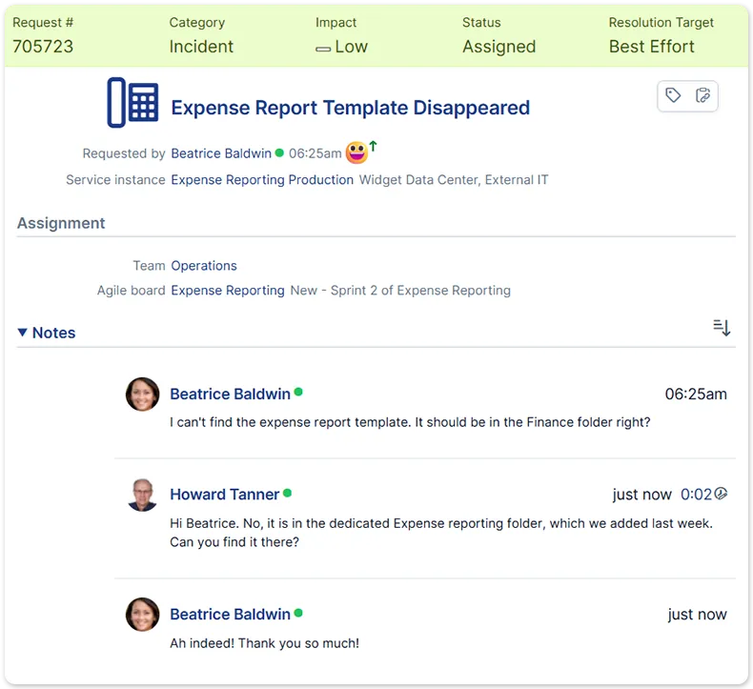The height and width of the screenshot is (689, 753).
Task: Click the Low impact indicator icon
Action: 323,49
